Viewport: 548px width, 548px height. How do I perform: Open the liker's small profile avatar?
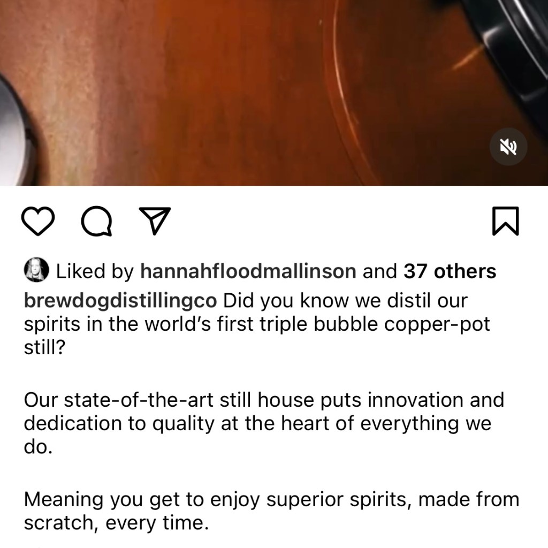point(36,270)
